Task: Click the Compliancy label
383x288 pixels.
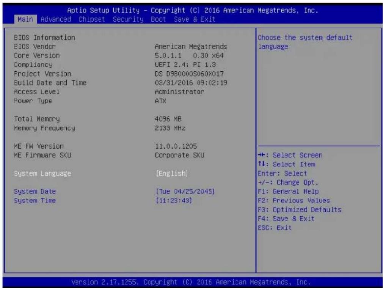Action: [33, 65]
